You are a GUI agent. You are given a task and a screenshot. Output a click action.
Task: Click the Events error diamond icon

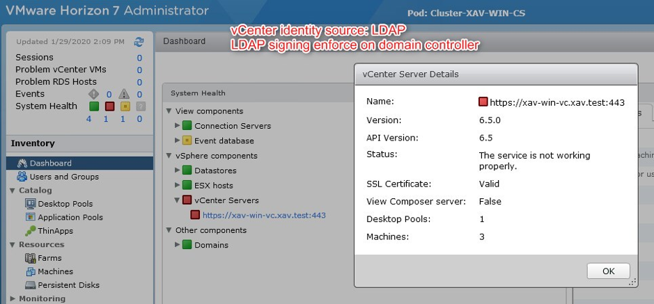click(x=93, y=94)
